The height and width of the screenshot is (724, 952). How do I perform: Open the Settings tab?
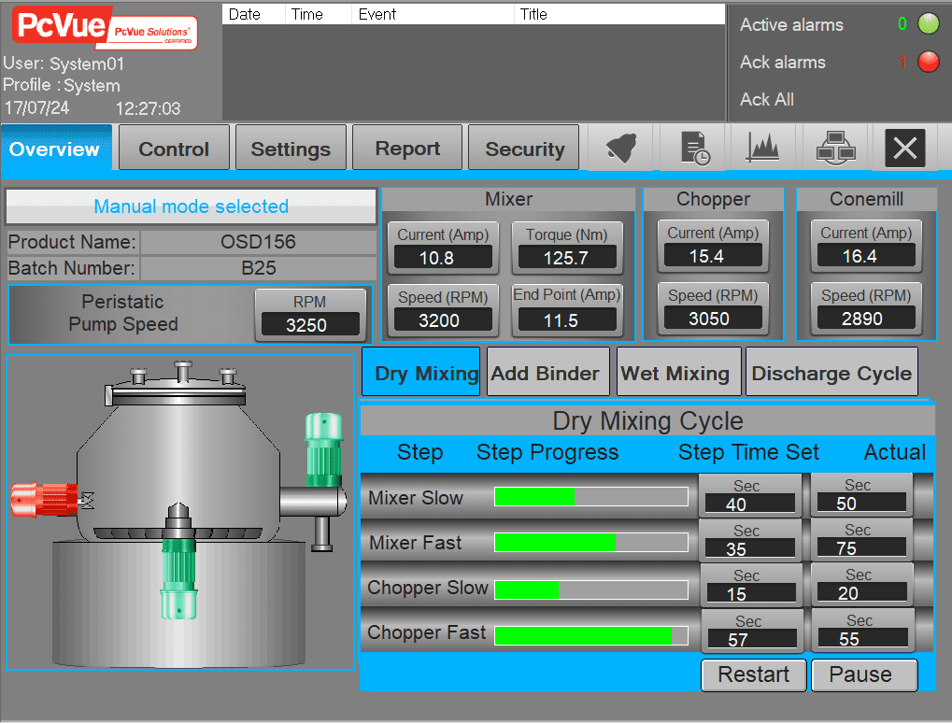(291, 149)
